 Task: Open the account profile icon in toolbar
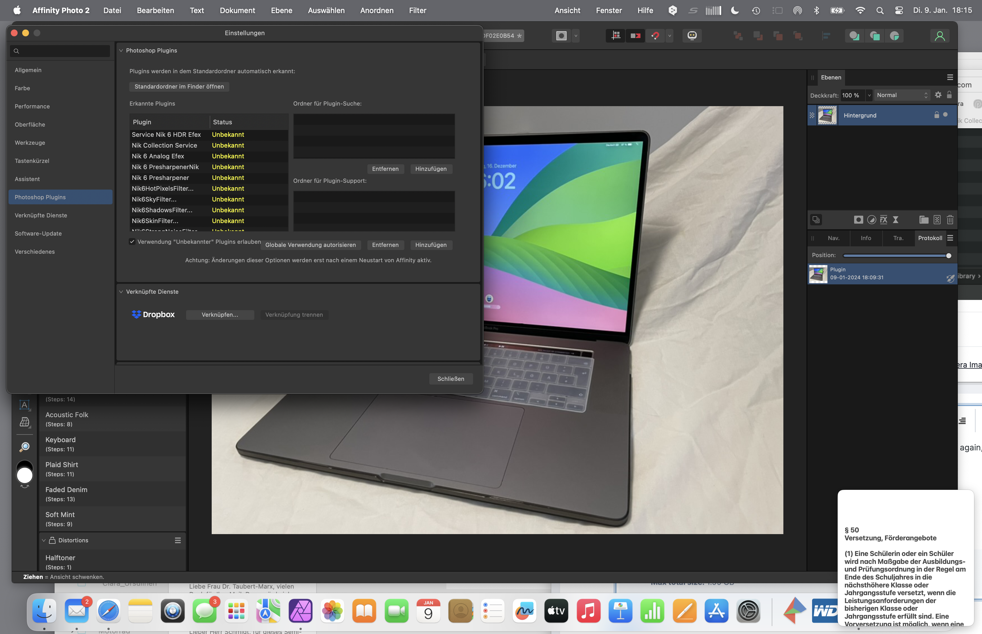pos(940,36)
